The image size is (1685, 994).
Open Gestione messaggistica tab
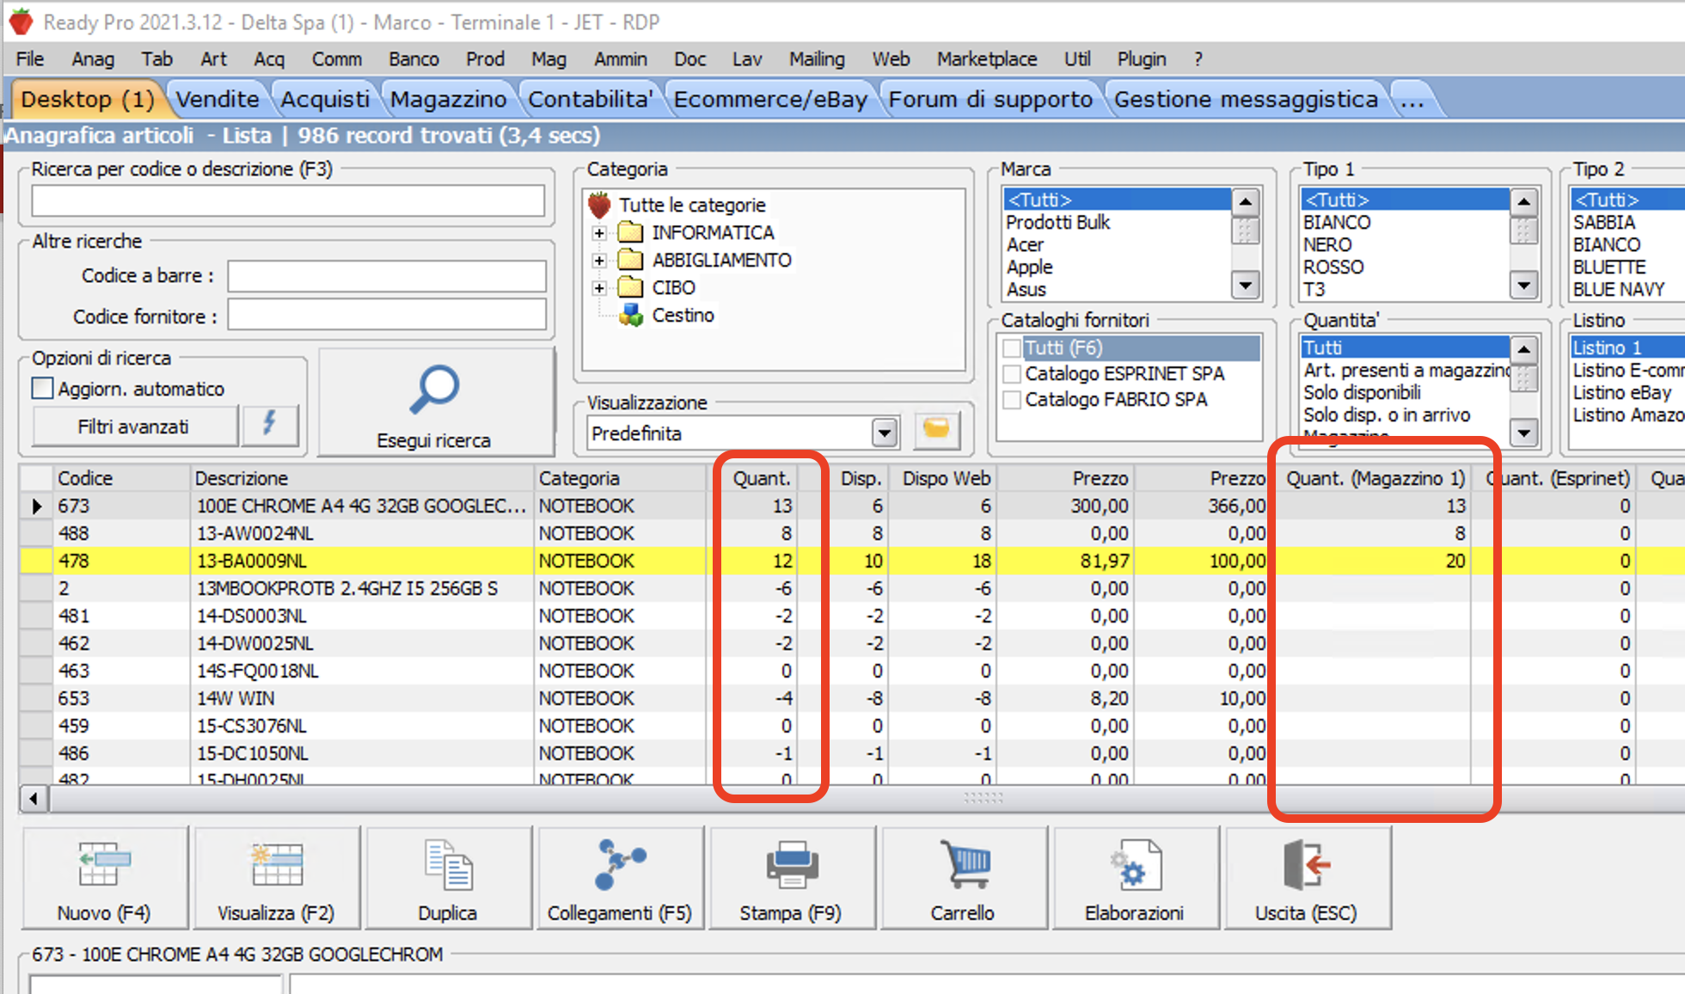point(1246,99)
